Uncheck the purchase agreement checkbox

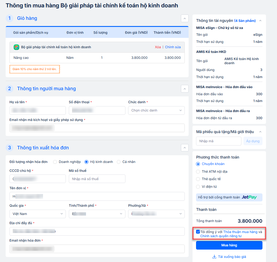[198, 232]
